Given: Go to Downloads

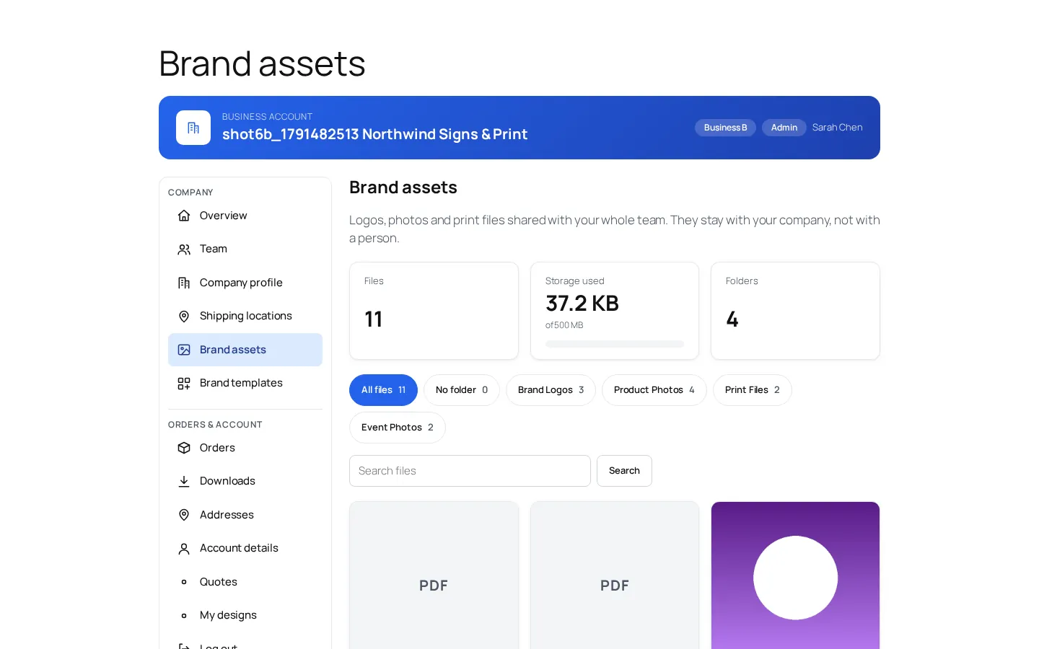Looking at the screenshot, I should [x=245, y=481].
